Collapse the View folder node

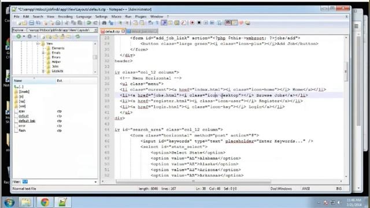38,44
